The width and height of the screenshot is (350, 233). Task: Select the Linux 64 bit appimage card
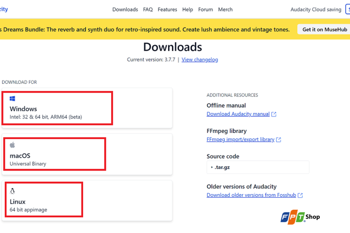tap(87, 201)
